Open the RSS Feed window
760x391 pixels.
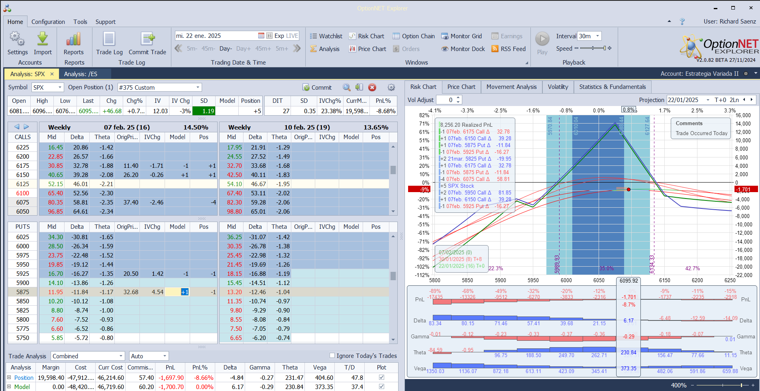[x=509, y=49]
